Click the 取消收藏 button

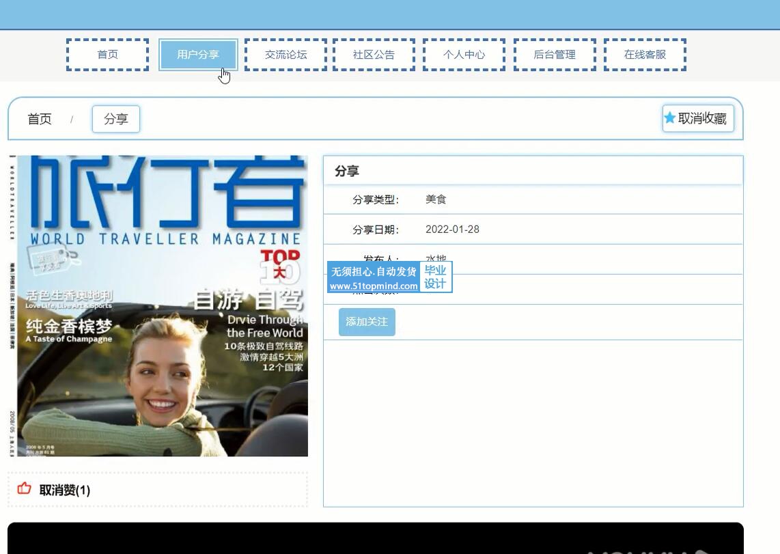(x=698, y=118)
